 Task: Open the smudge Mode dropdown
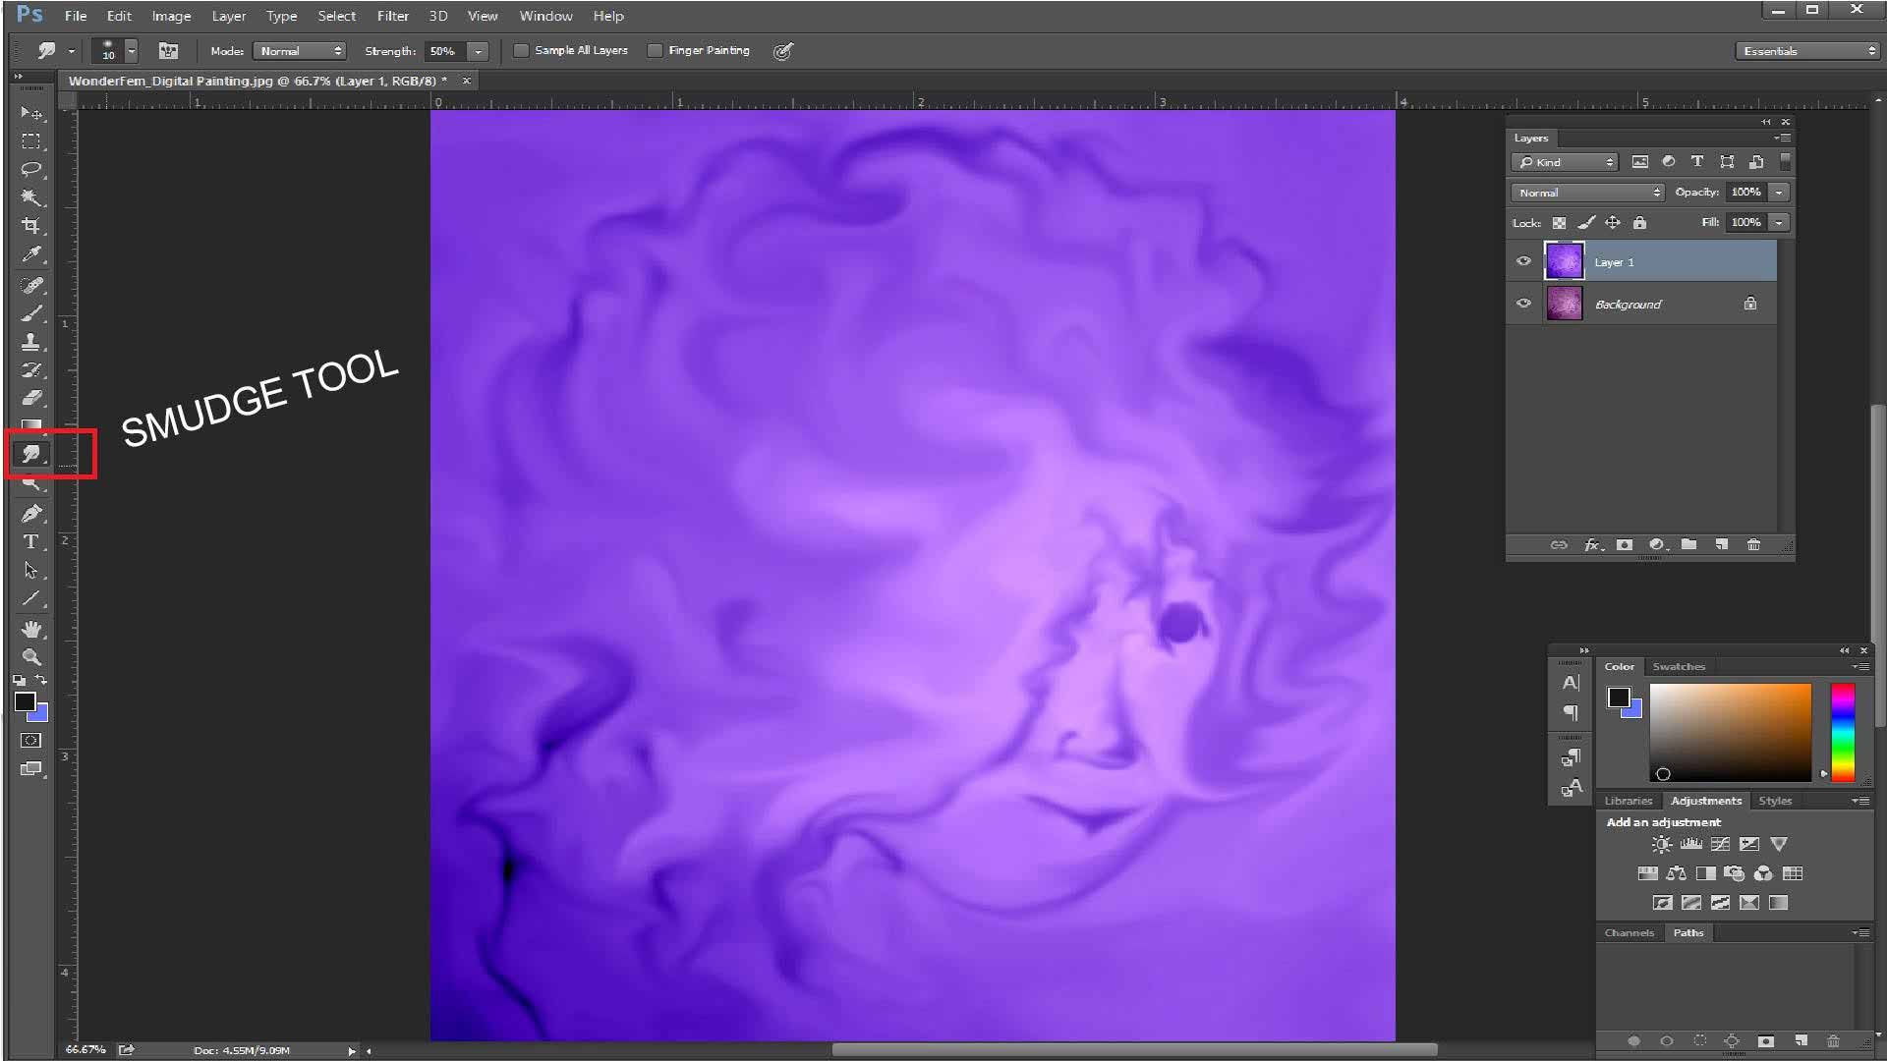(299, 51)
